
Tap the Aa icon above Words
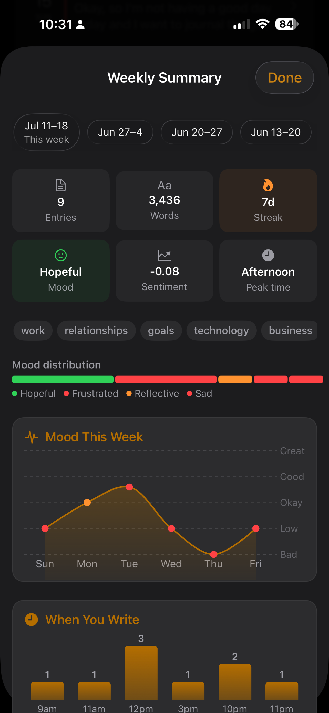(165, 186)
